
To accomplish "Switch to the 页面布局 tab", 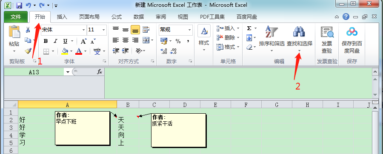I will 89,17.
